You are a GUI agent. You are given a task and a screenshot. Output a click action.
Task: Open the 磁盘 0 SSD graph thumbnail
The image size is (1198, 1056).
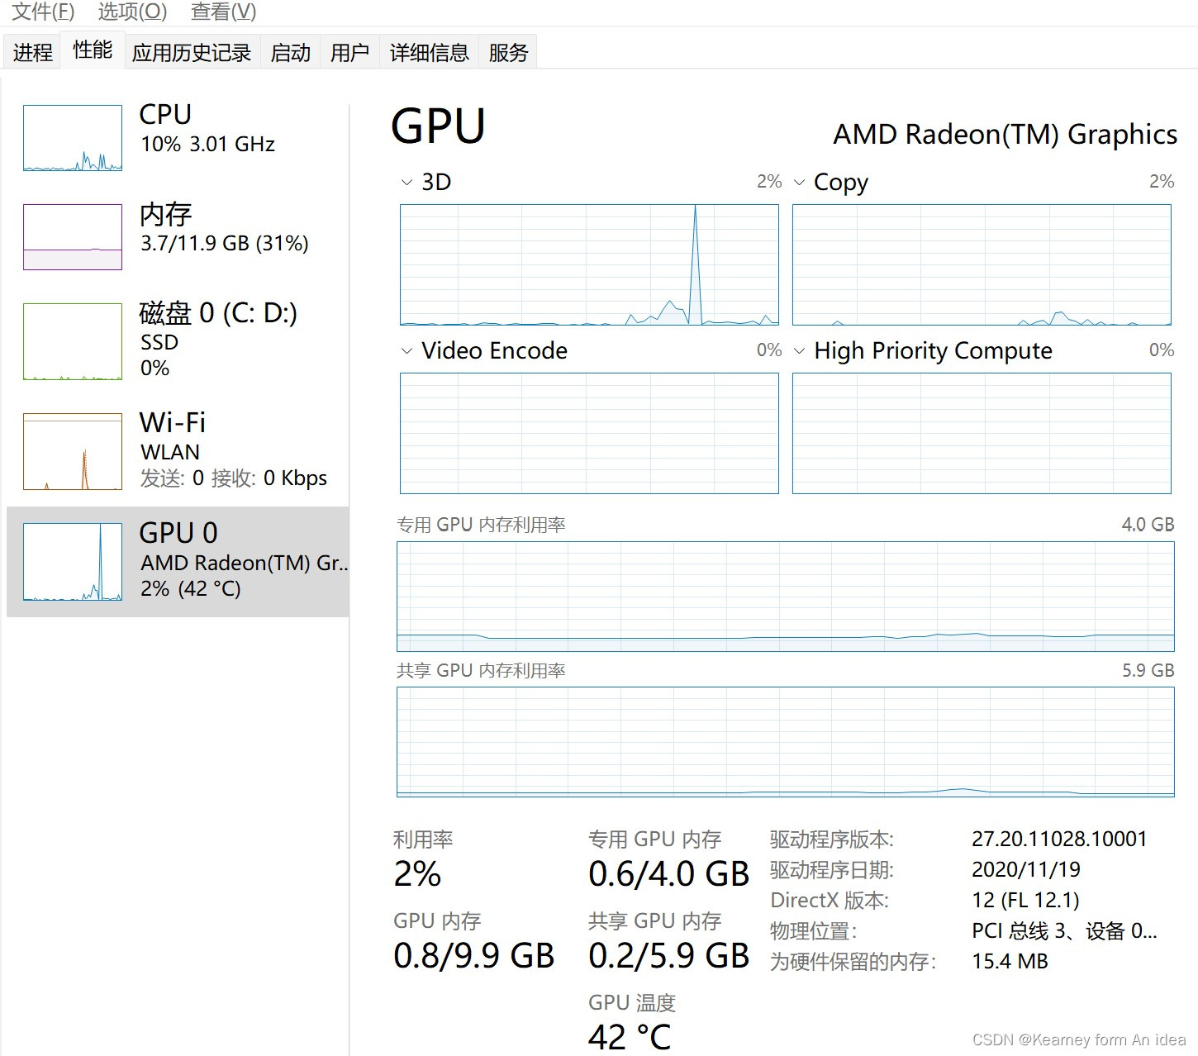click(73, 341)
